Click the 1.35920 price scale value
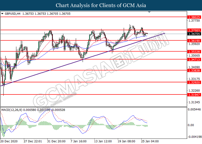The image size is (202, 144). click(x=194, y=44)
